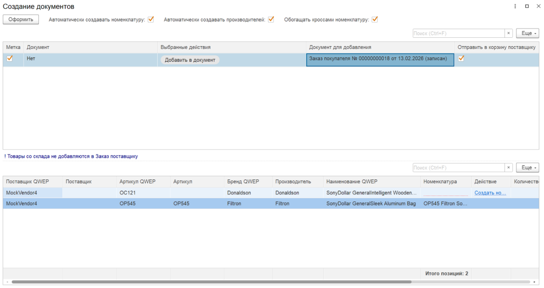Viewport: 544px width, 288px height.
Task: Open the upper Еще dropdown menu
Action: point(527,33)
